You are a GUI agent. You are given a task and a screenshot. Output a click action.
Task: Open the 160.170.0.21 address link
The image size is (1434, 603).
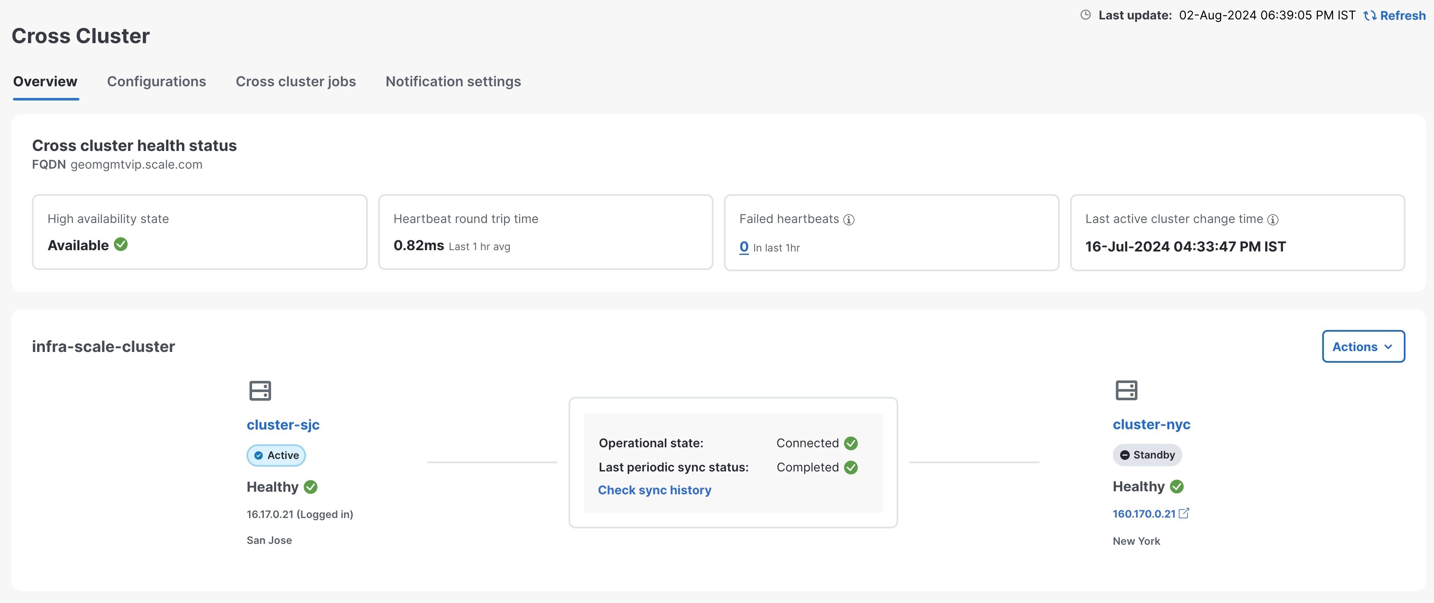[1144, 513]
